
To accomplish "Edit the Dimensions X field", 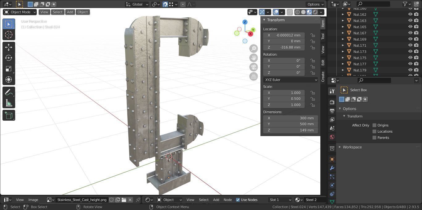I will (290, 118).
